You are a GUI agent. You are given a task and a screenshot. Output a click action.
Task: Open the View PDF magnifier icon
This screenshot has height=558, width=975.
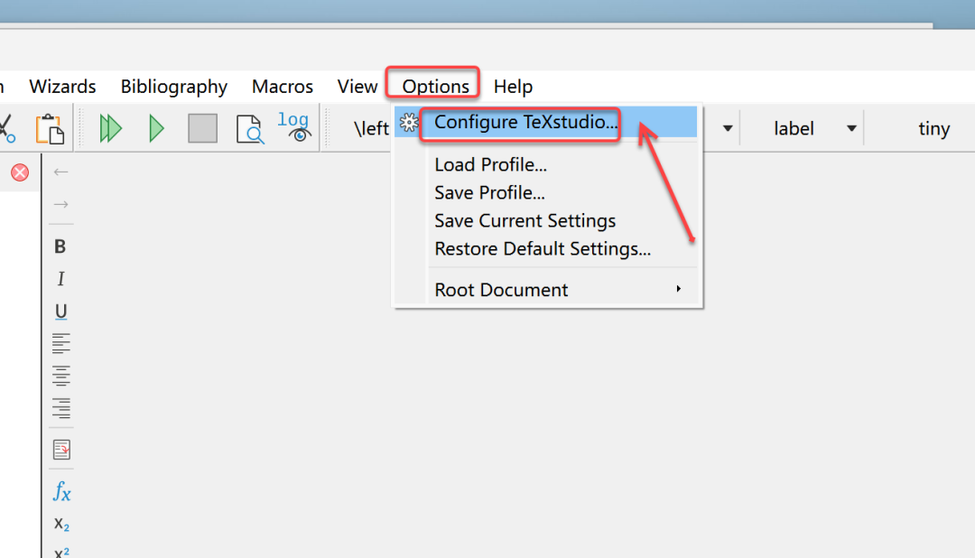249,129
